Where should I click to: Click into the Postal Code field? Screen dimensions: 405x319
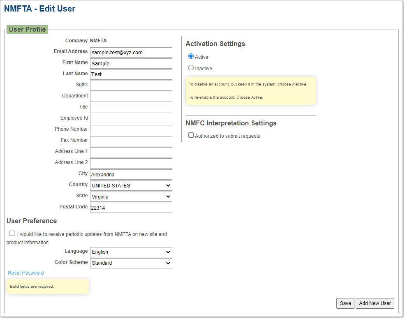click(131, 208)
